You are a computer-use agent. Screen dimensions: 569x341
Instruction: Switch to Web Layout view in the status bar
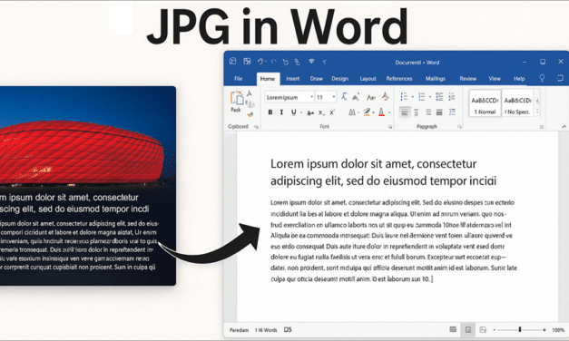483,329
